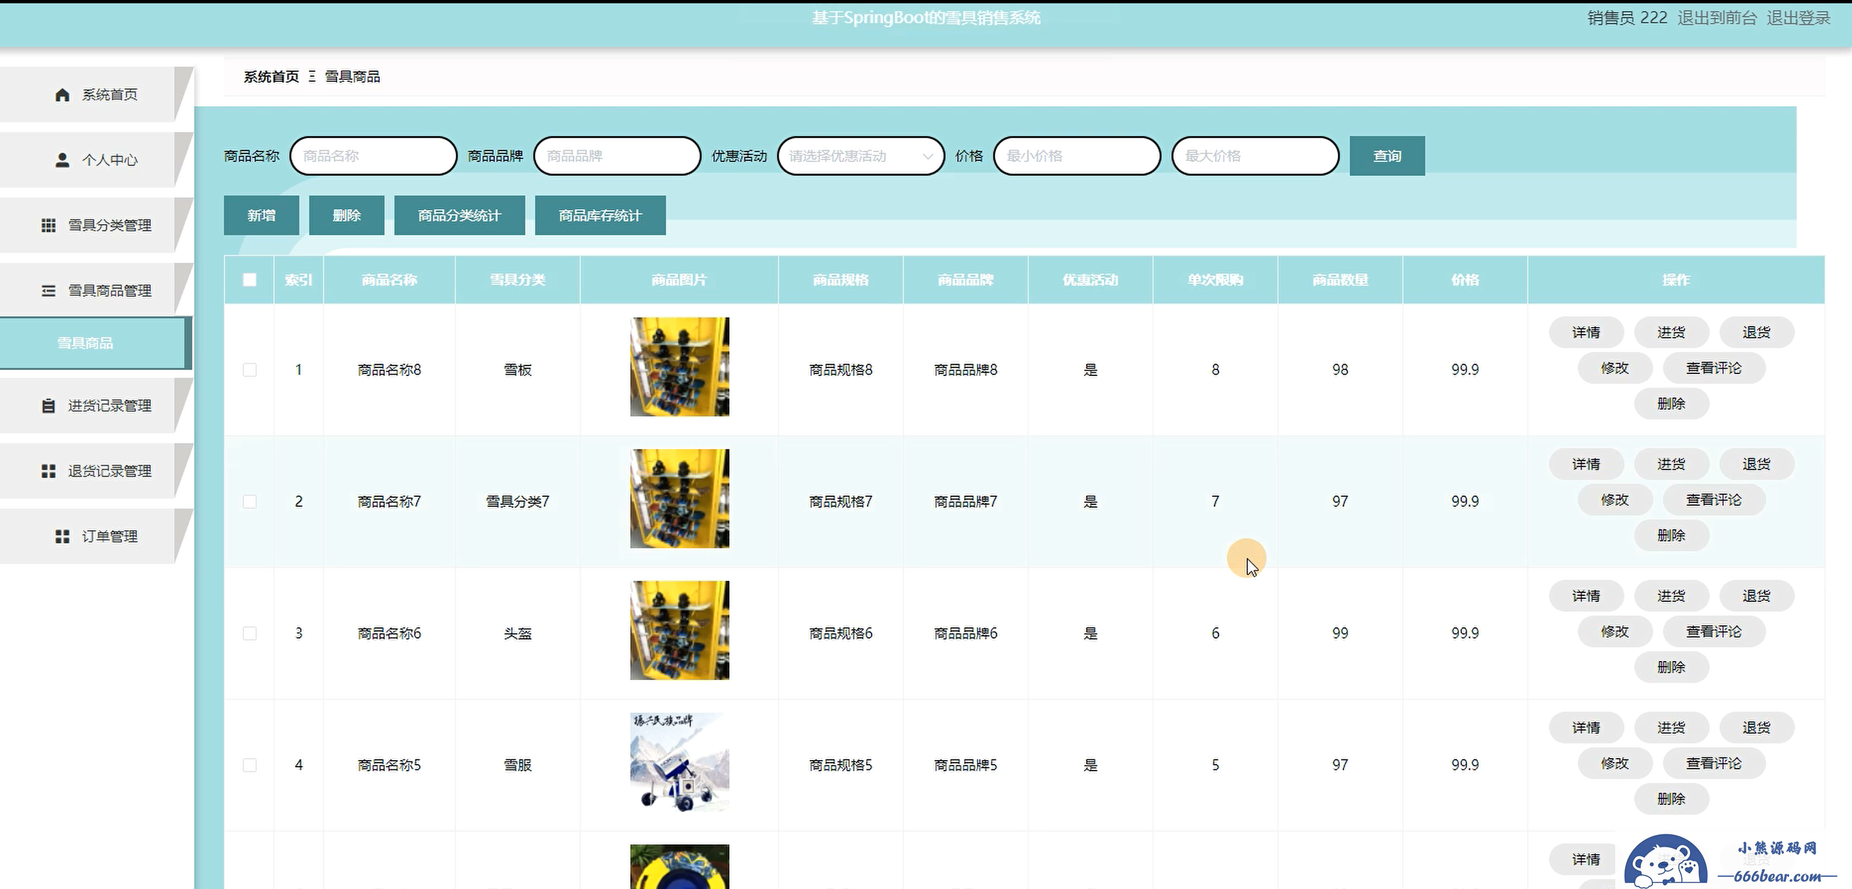
Task: Click the squares icon beside 订单管理
Action: [63, 537]
